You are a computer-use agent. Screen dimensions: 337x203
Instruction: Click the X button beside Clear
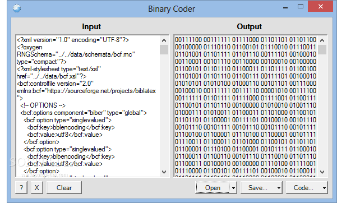tap(37, 187)
